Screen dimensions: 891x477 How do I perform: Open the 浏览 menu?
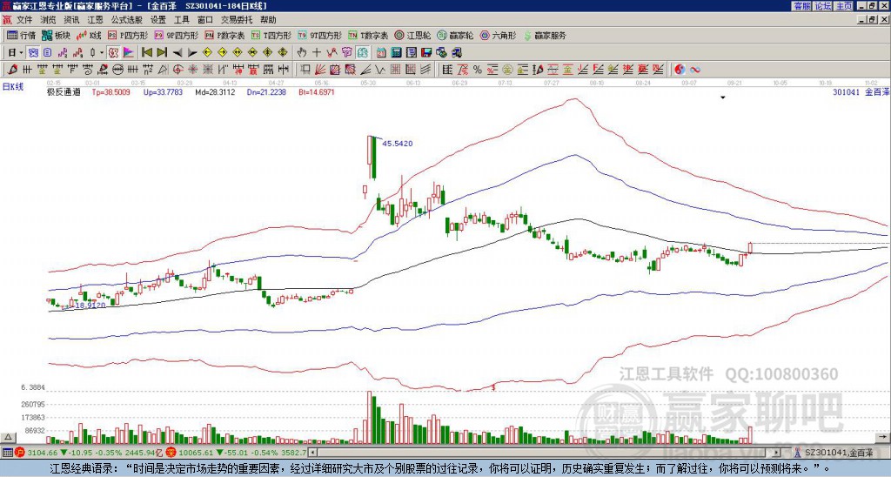pos(49,20)
